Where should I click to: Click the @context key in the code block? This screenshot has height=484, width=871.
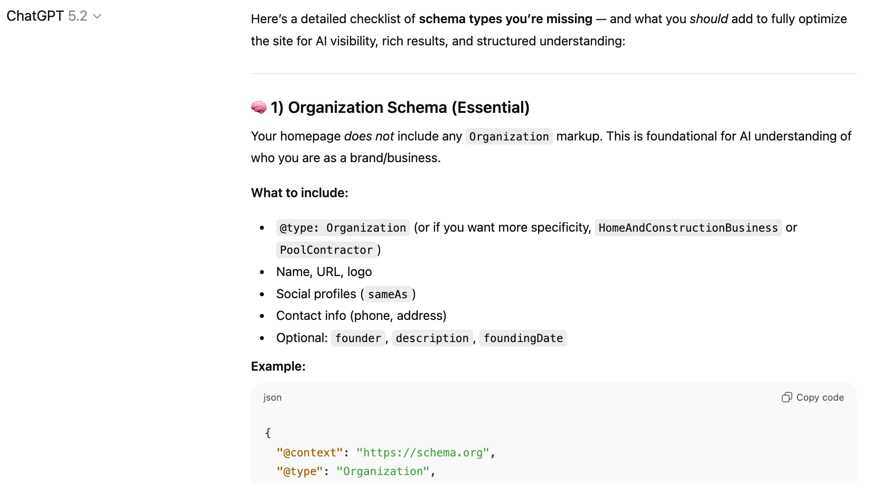(309, 452)
